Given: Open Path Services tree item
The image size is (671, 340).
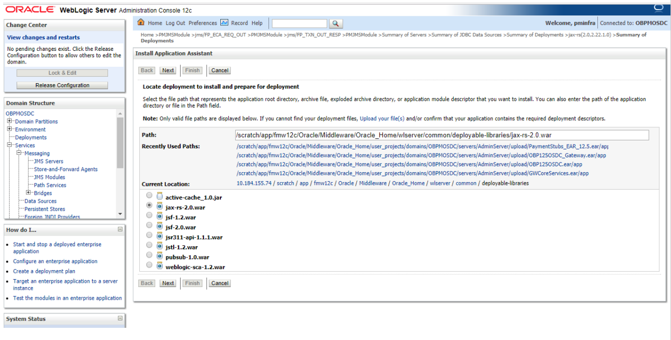Looking at the screenshot, I should click(x=50, y=185).
